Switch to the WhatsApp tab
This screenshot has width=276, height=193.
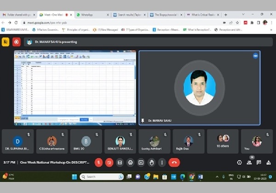92,15
